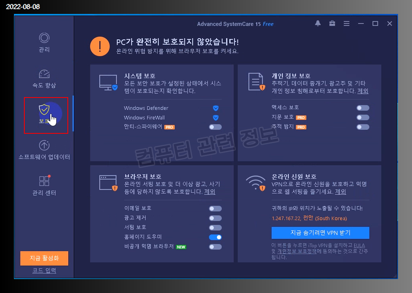
Task: Open the 소프트웨어 업데이터 section
Action: tap(44, 150)
